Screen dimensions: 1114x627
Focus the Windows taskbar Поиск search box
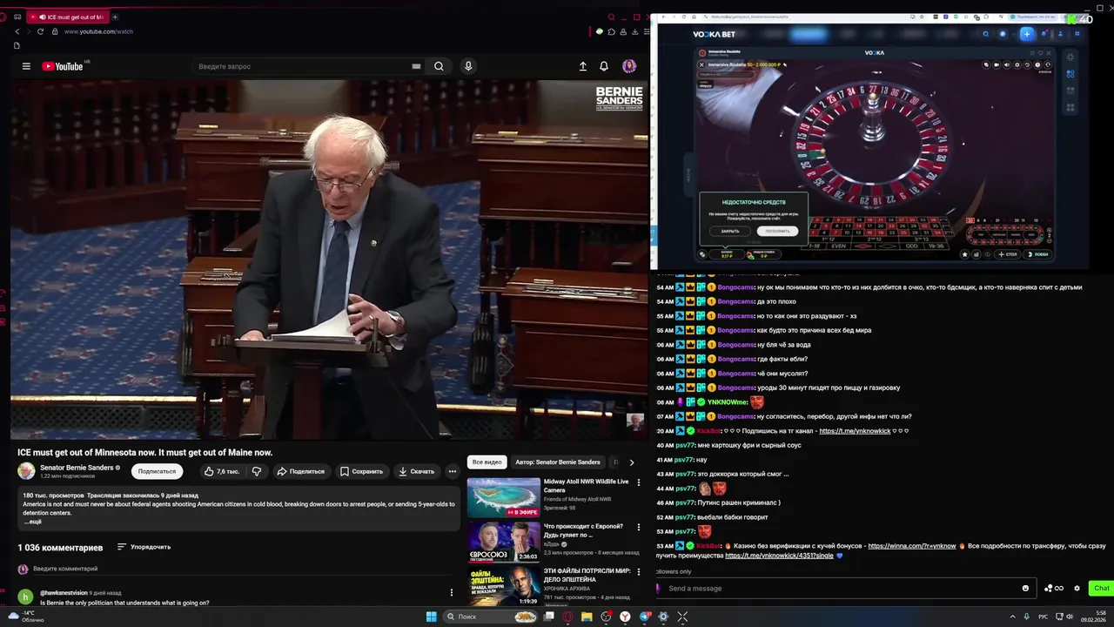pos(491,617)
